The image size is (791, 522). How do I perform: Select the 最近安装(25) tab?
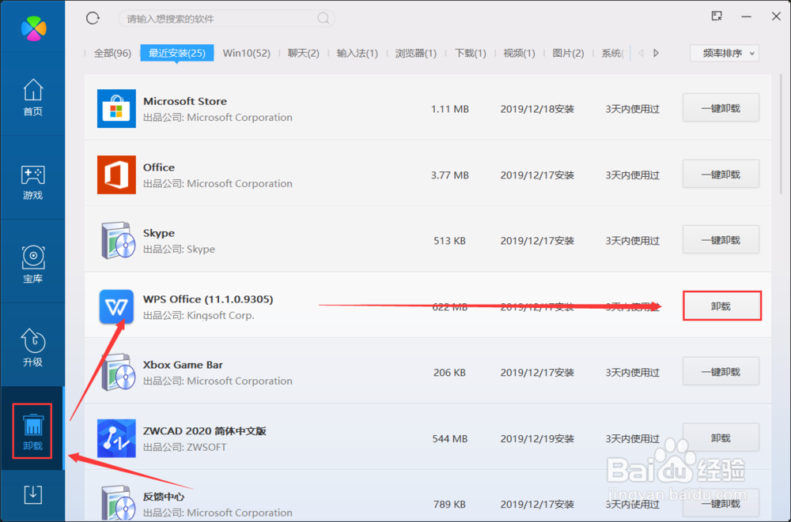pyautogui.click(x=177, y=53)
